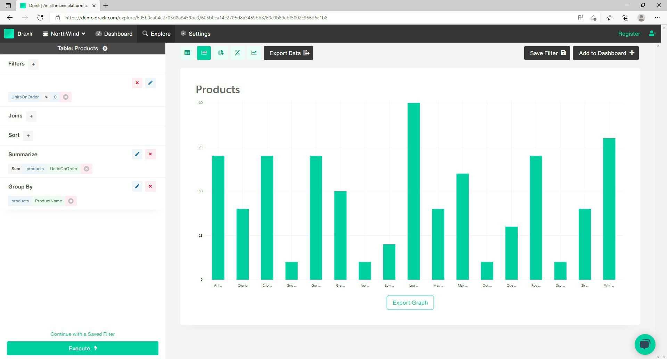Delete the Summarize section
Image resolution: width=667 pixels, height=359 pixels.
point(150,154)
